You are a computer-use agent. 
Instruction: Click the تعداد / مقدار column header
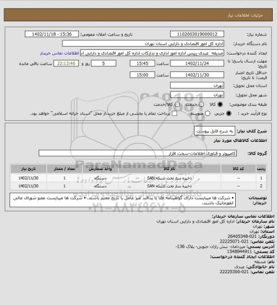[64, 168]
